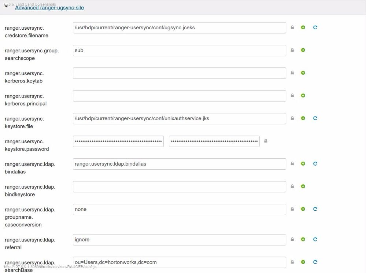
Task: Click lock icon next to keystore.password
Action: point(266,141)
